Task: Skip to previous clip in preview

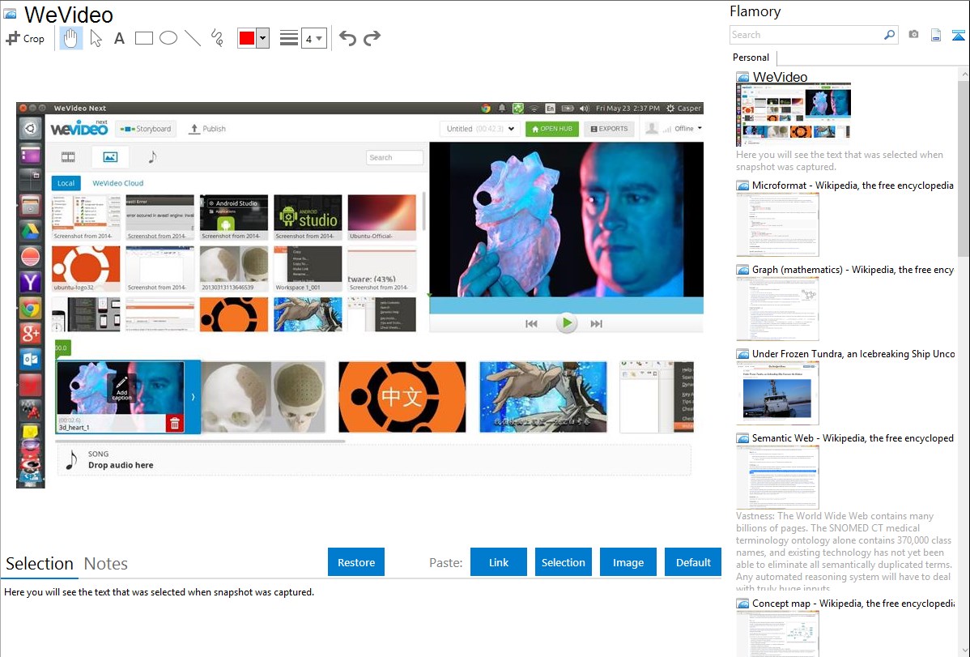Action: pos(531,324)
